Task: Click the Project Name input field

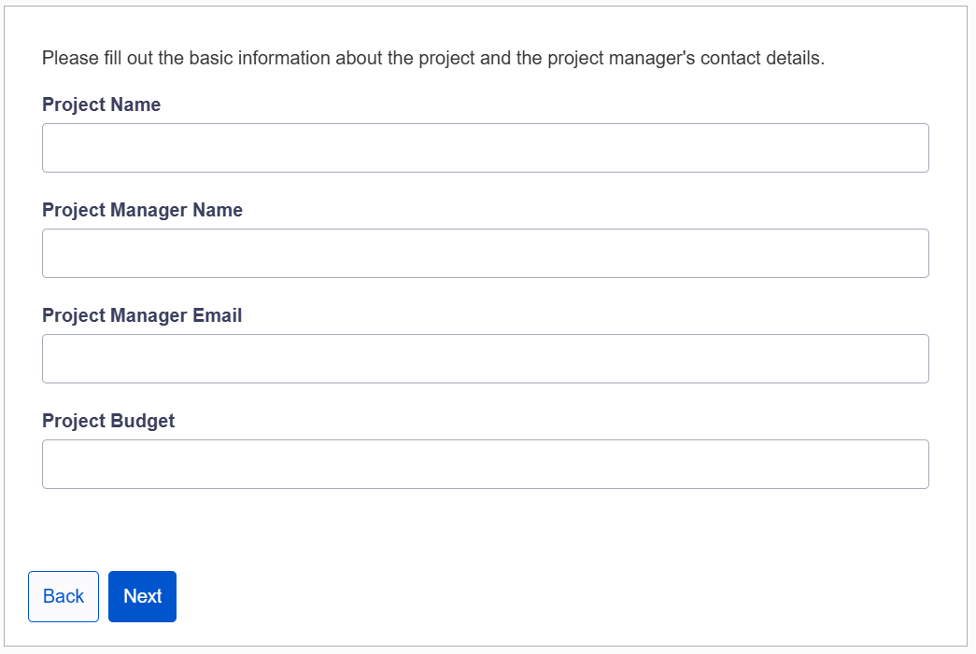Action: pos(485,147)
